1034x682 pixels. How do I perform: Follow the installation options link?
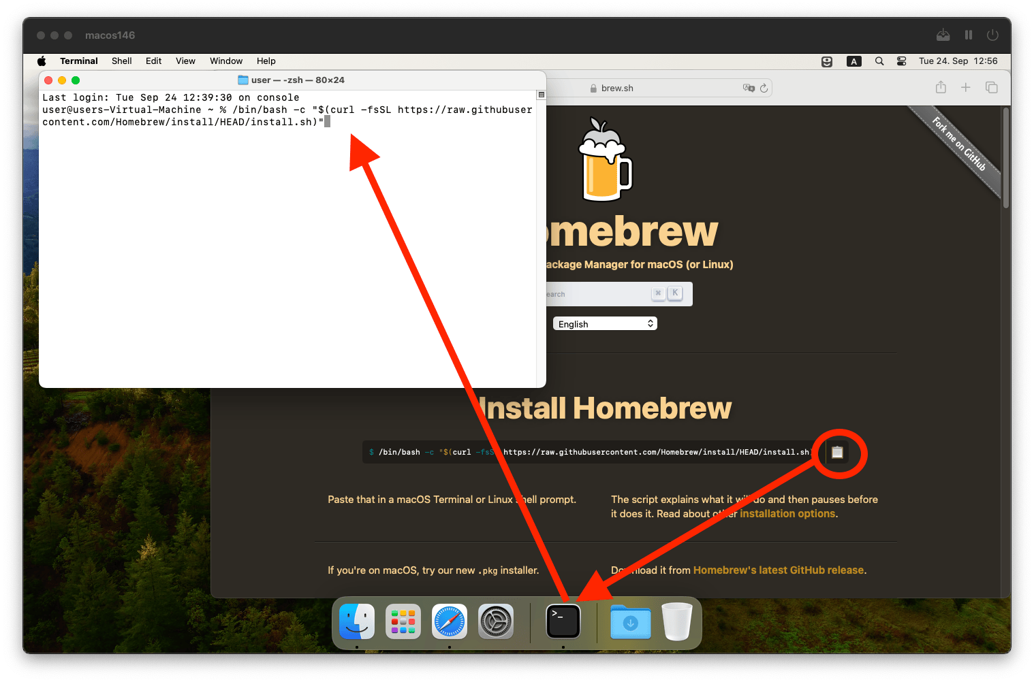pos(787,514)
